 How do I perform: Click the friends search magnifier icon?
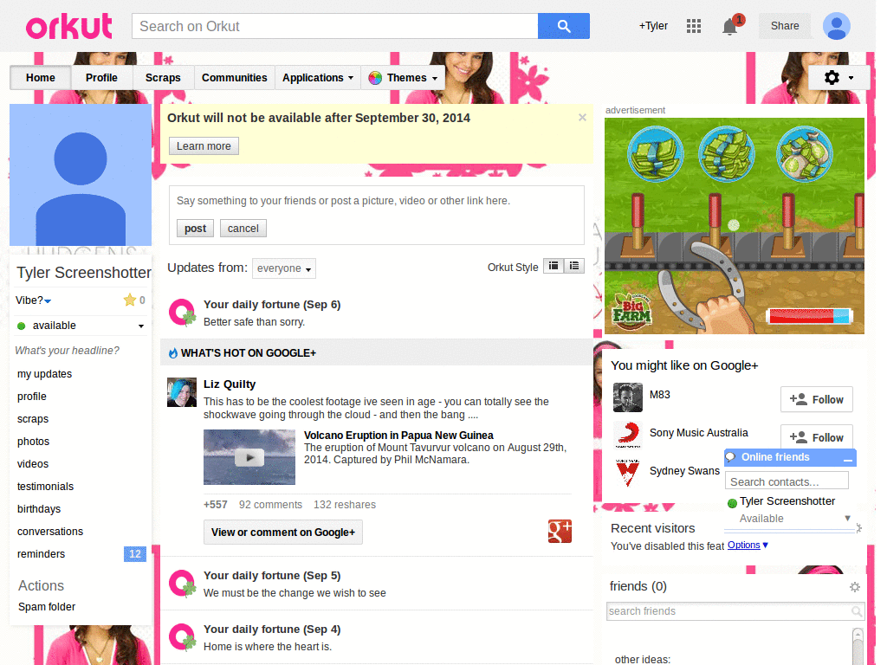pos(857,611)
